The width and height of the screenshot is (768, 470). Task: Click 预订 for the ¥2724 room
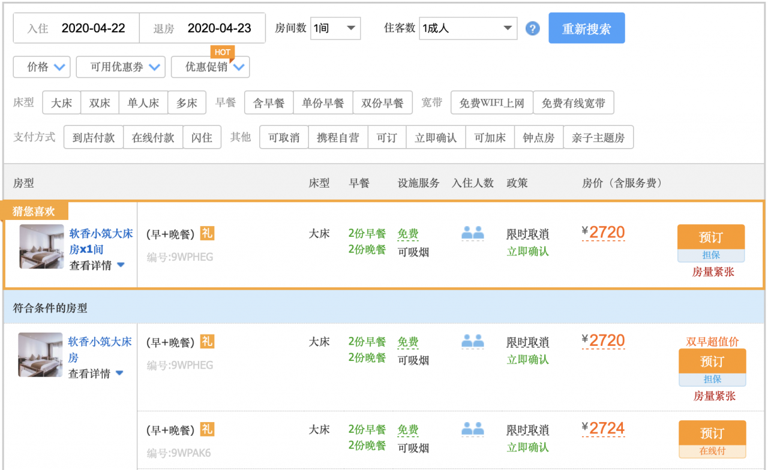[x=712, y=433]
